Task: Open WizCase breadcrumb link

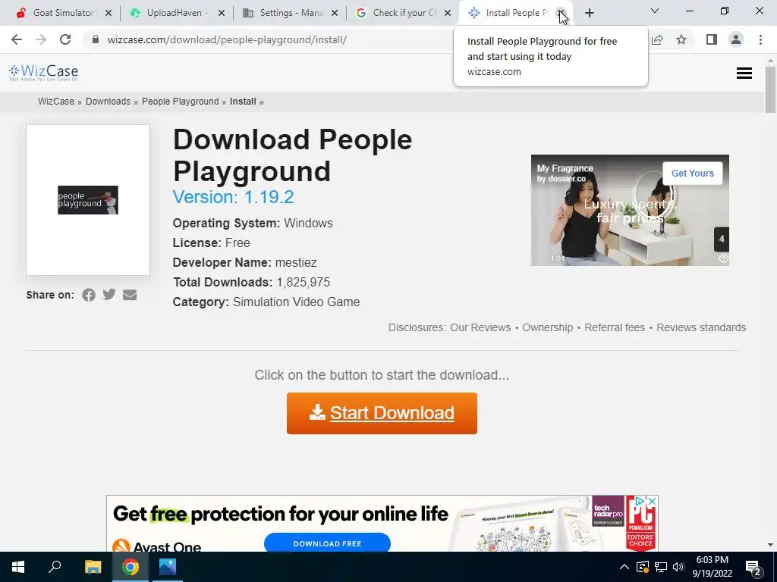Action: (x=56, y=102)
